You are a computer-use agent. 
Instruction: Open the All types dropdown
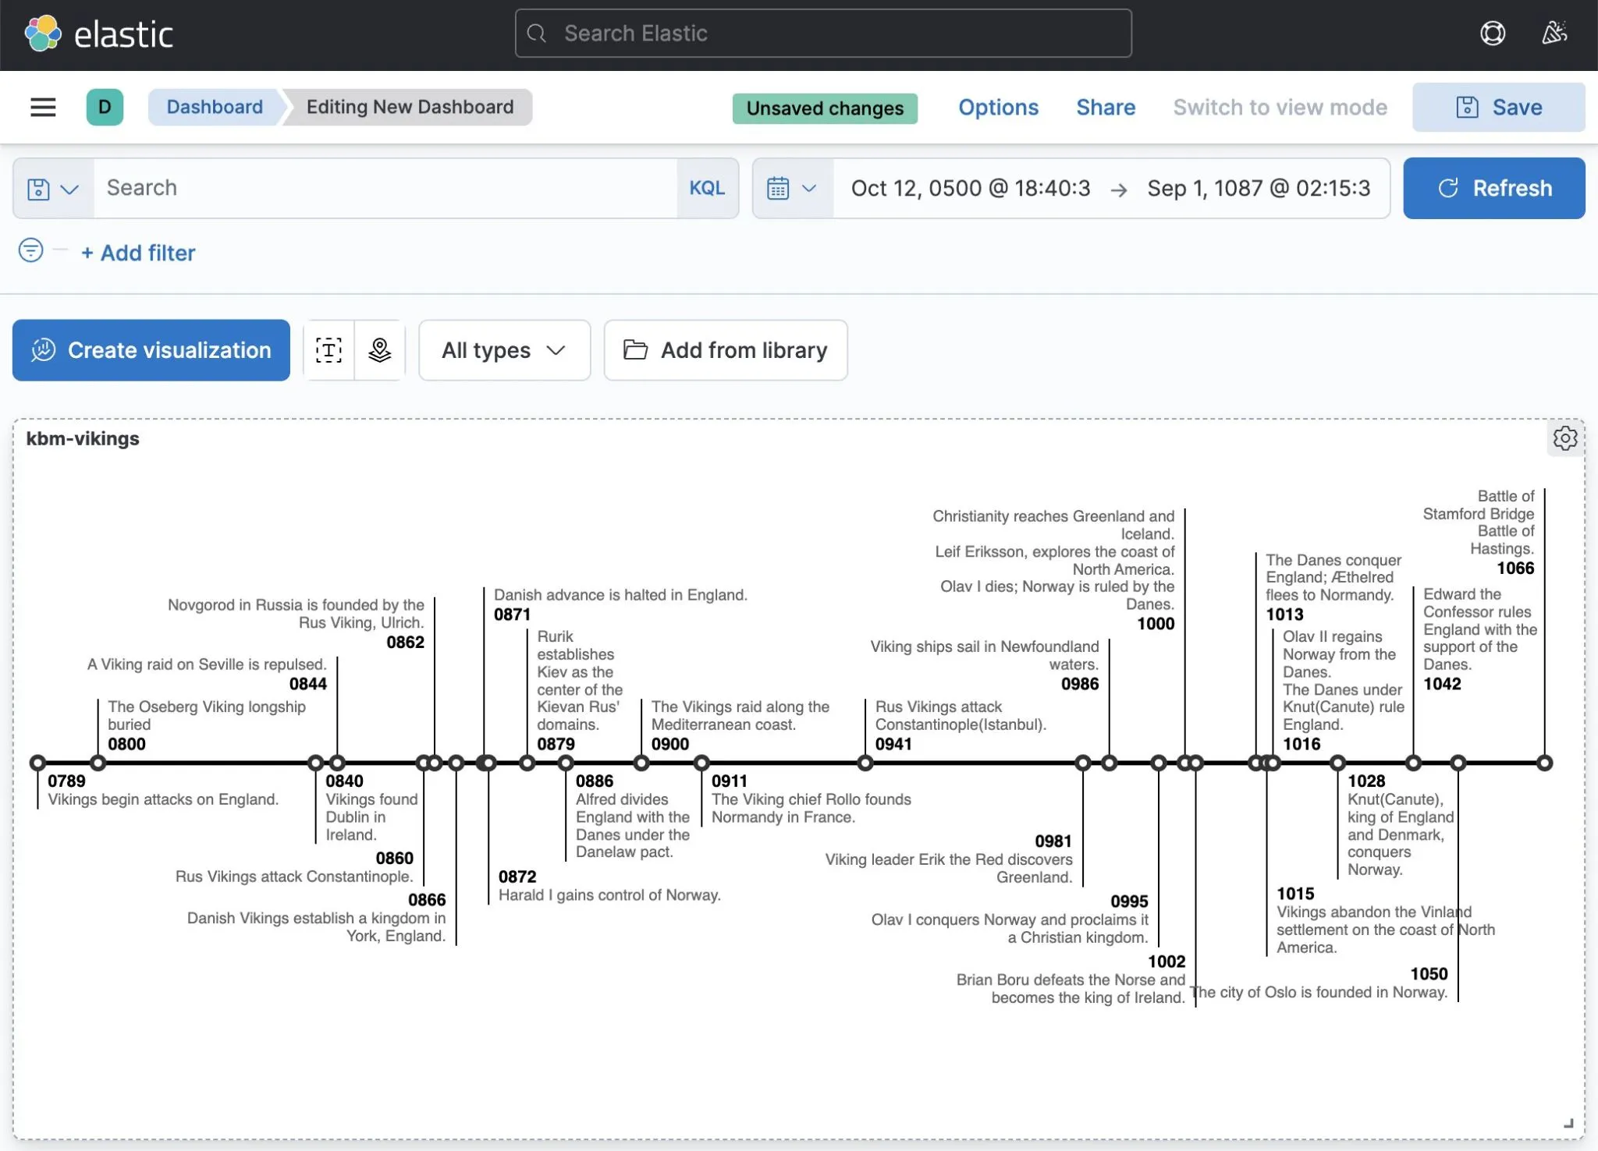(503, 350)
